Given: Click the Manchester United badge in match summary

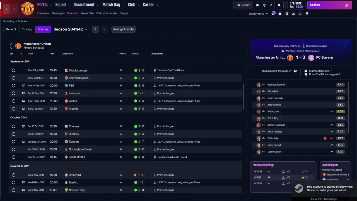Looking at the screenshot, I should 290,58.
